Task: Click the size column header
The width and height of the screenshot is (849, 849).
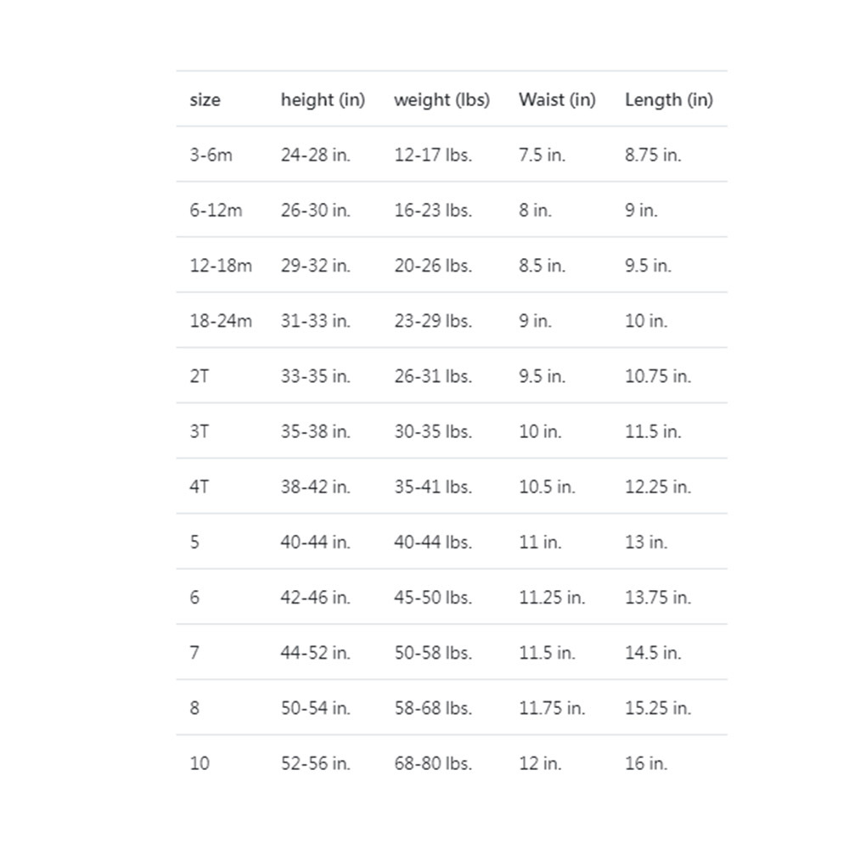Action: pos(205,100)
